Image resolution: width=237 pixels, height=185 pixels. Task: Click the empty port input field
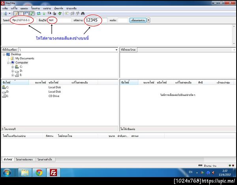pyautogui.click(x=123, y=20)
